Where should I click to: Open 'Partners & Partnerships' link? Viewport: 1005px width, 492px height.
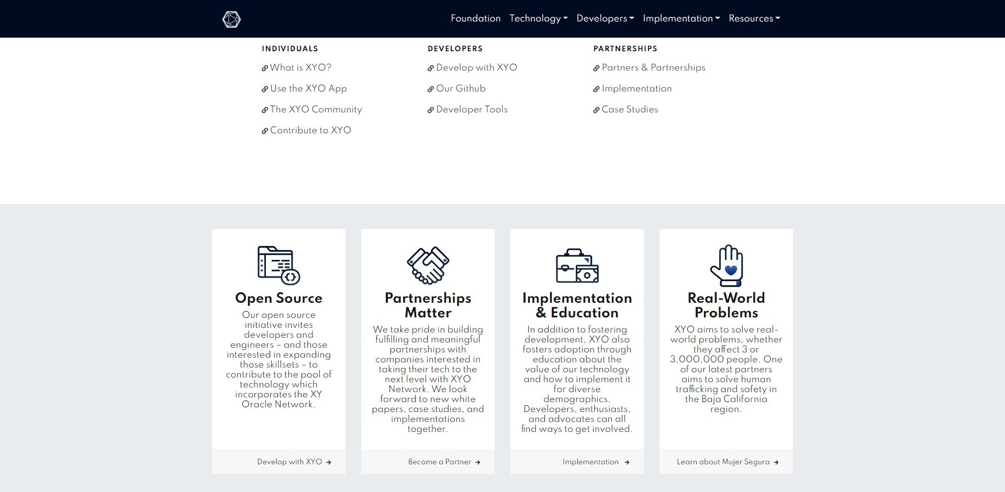pos(649,67)
